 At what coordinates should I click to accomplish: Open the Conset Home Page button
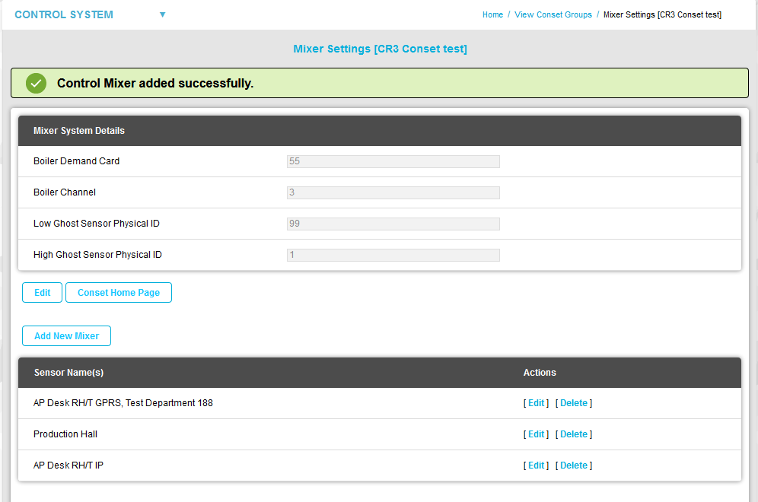pyautogui.click(x=119, y=293)
